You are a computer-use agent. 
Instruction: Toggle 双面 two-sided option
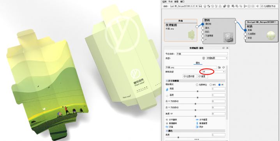pyautogui.click(x=170, y=127)
